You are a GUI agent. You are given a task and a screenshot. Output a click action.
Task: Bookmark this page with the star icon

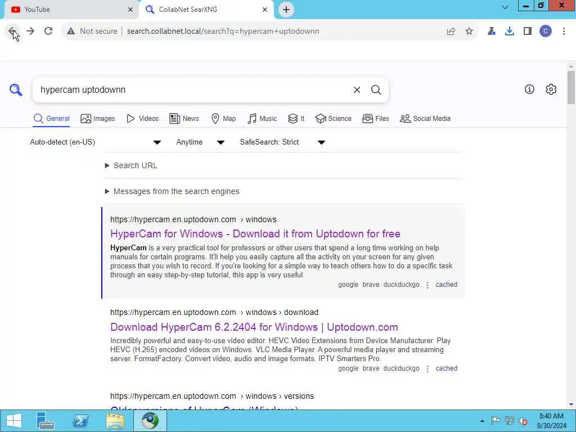(469, 31)
